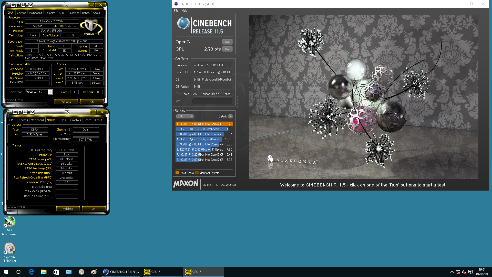Select ranking row 5 scoring 9.70
Screen dimensions: 492x277
pyautogui.click(x=204, y=144)
